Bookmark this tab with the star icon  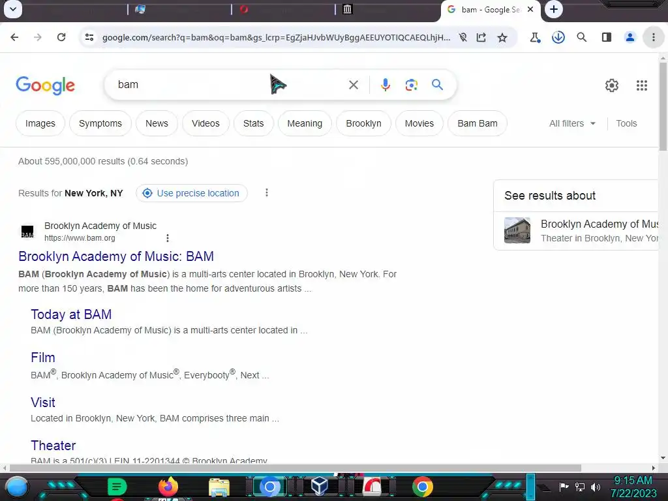tap(502, 37)
